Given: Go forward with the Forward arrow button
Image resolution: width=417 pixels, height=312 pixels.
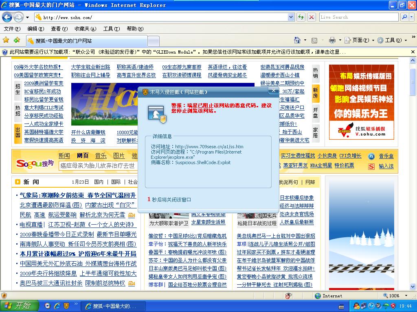Looking at the screenshot, I should (x=18, y=17).
